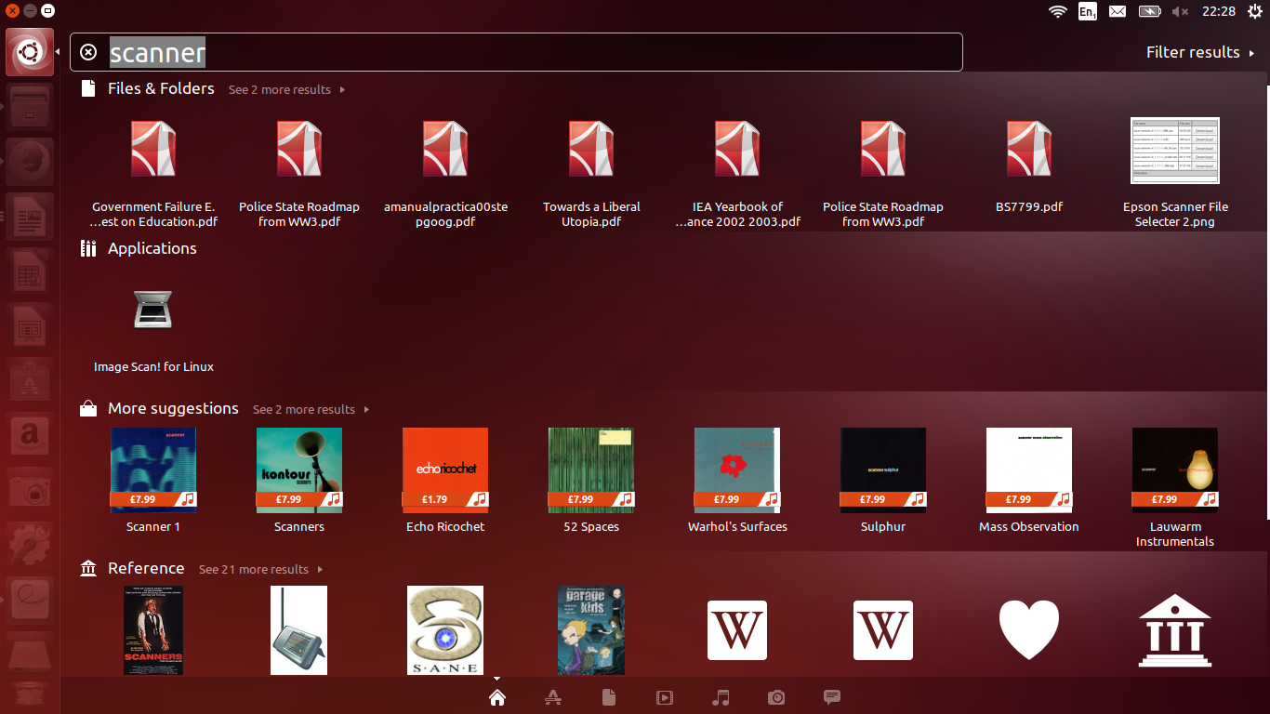Open the Garage Kids reference result
1270x714 pixels.
591,630
